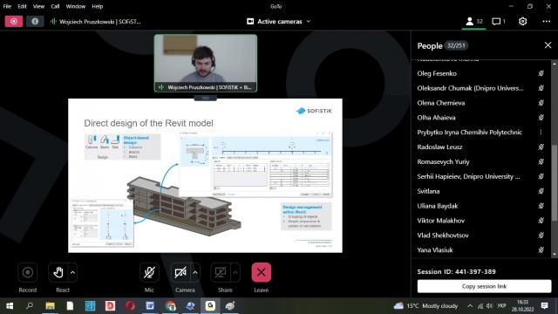Open the chat panel icon
Screen dimensions: 558x314
click(499, 21)
